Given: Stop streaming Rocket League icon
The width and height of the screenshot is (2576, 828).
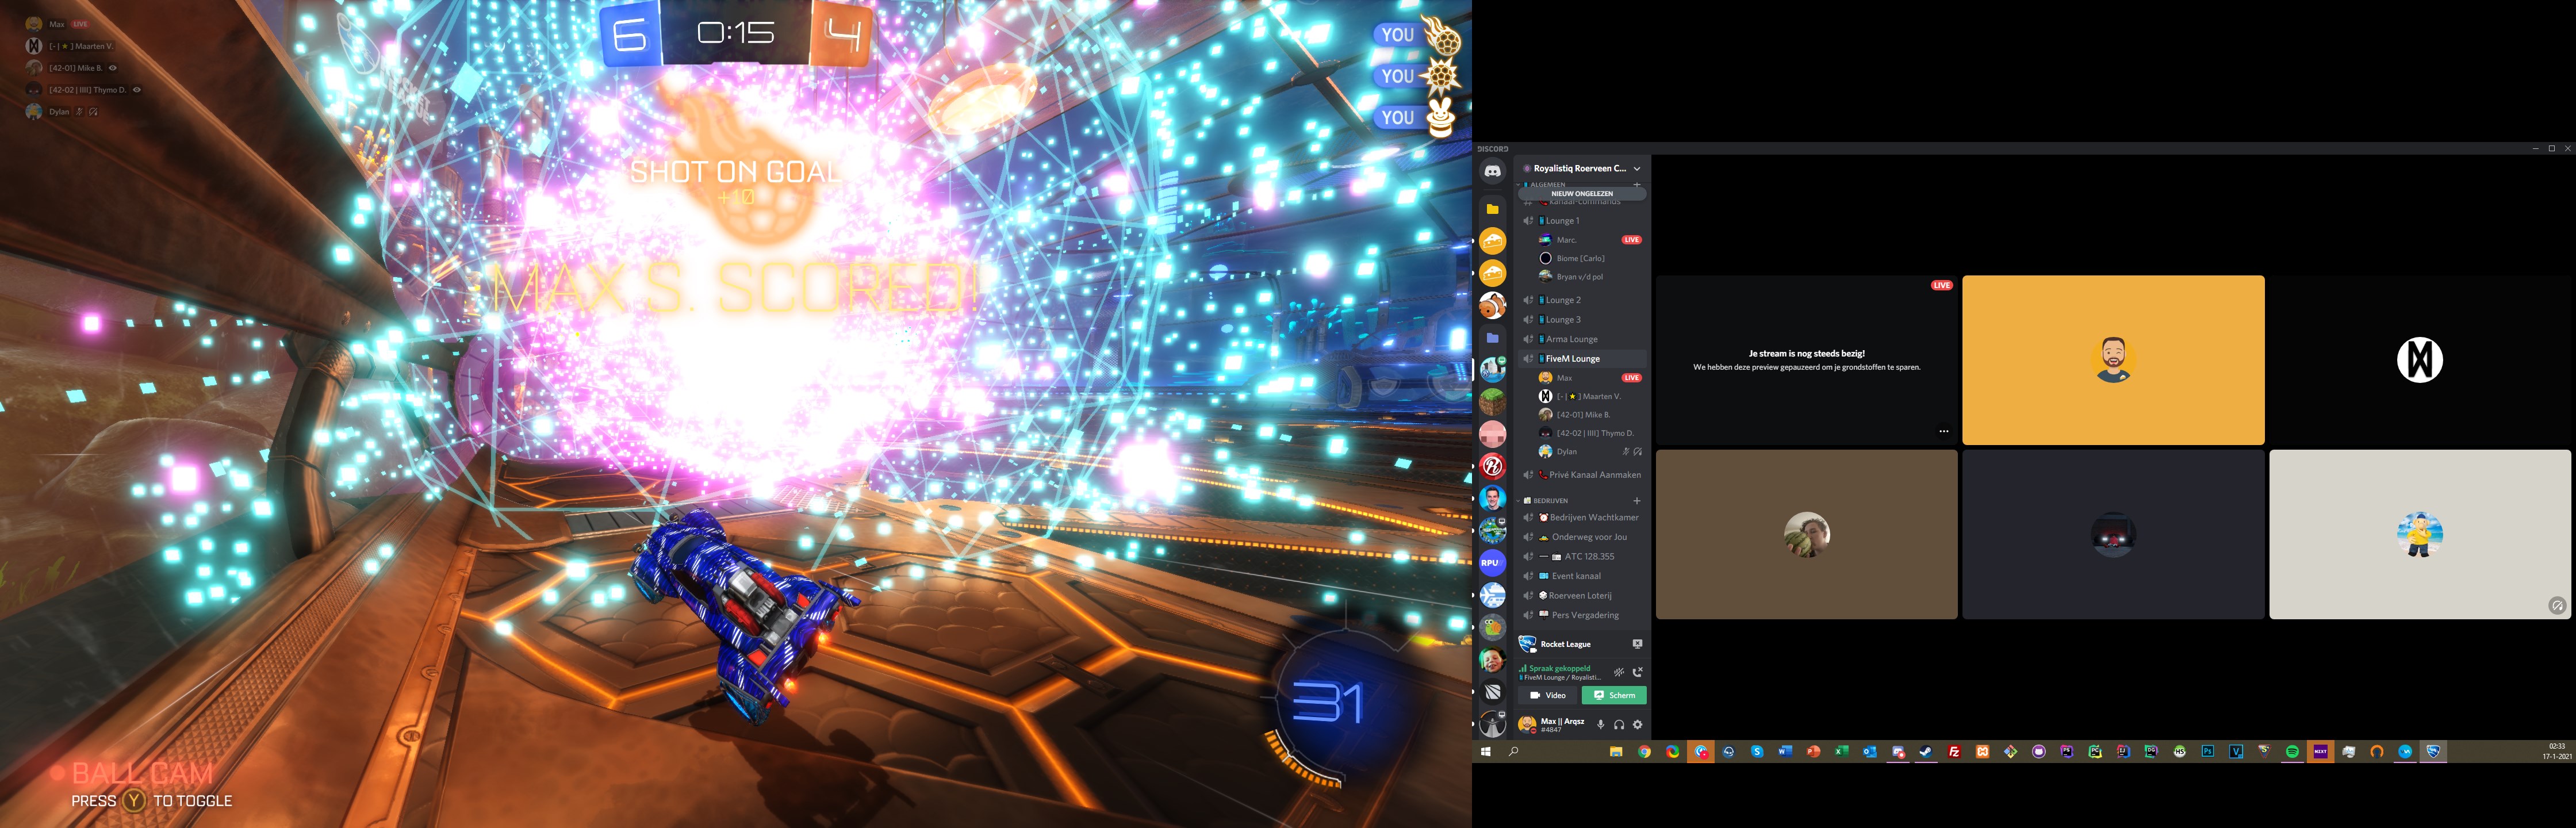Looking at the screenshot, I should [1637, 644].
